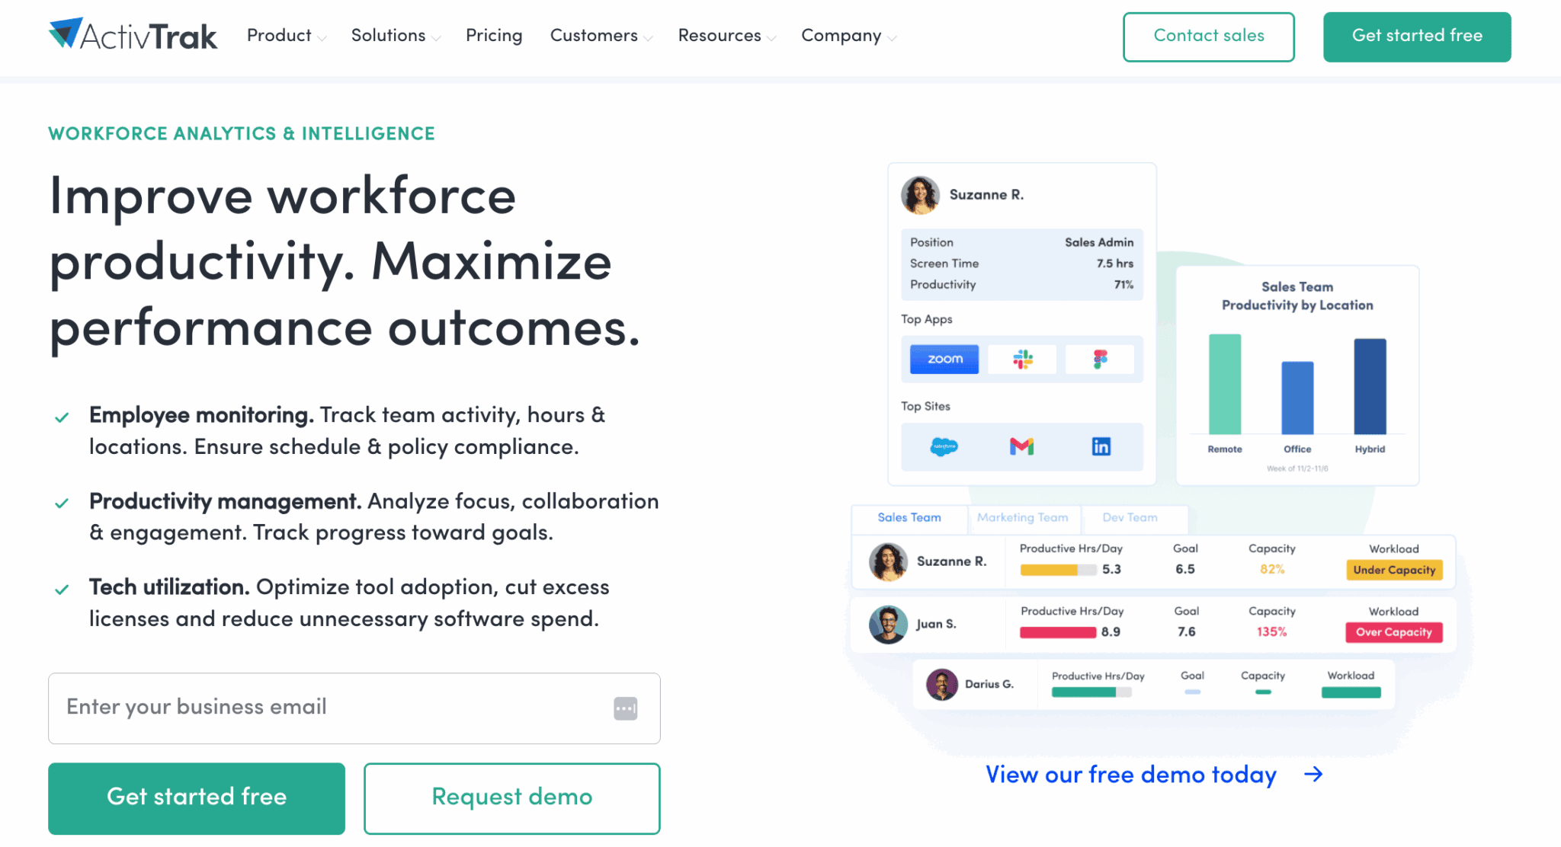Screen dimensions: 1561x847
Task: Click the ActivTrak logo in the header
Action: point(132,34)
